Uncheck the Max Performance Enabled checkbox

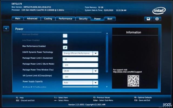[65, 47]
